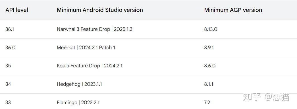Click AGP version 8.1.1 cell

pos(209,84)
